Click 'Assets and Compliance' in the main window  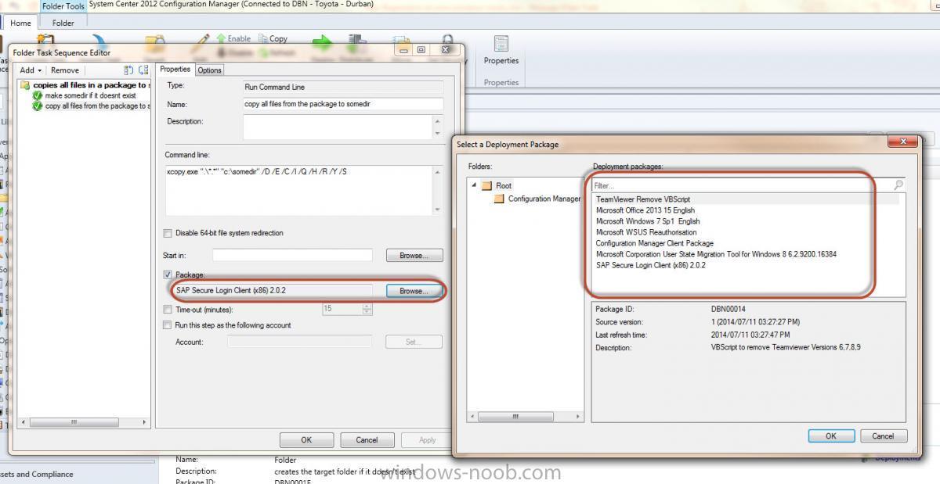pyautogui.click(x=37, y=474)
